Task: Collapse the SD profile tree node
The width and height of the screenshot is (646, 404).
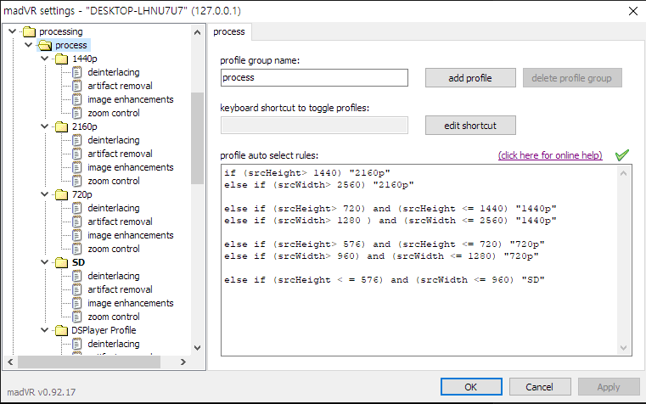Action: pyautogui.click(x=43, y=262)
